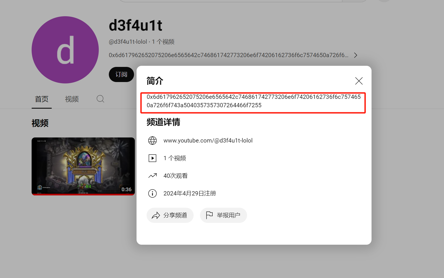
Task: Click the 40次观看 view count text
Action: (175, 176)
